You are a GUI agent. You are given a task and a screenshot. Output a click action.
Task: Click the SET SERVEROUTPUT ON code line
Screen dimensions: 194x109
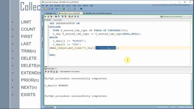(x=65, y=23)
